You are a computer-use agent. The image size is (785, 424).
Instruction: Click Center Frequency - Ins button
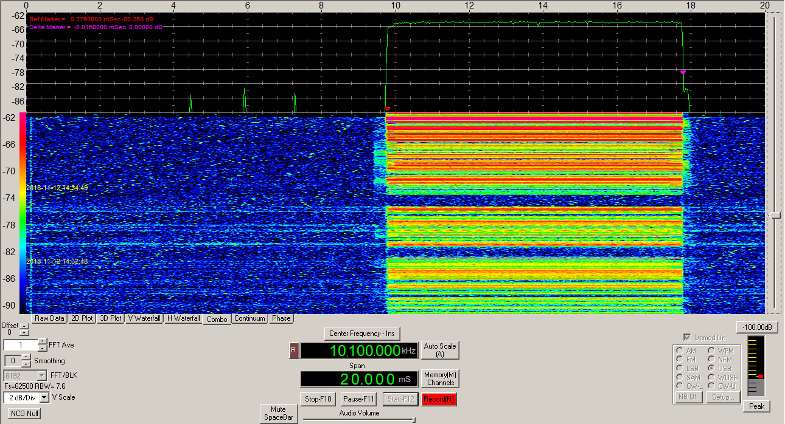click(362, 333)
